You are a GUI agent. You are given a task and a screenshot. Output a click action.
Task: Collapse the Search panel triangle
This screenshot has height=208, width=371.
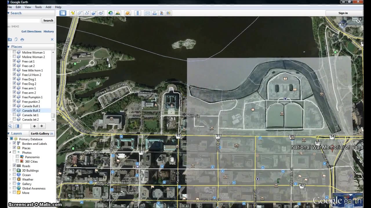pos(8,13)
